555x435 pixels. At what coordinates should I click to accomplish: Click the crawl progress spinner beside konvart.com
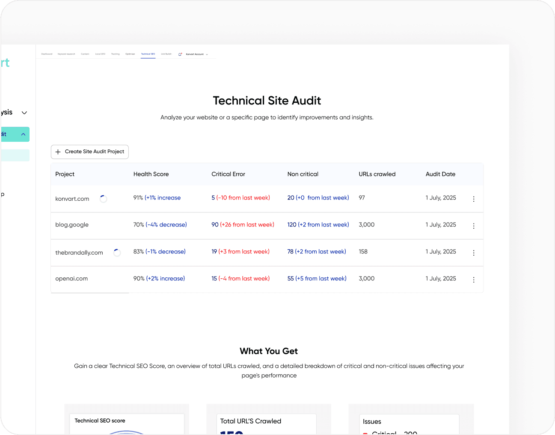(x=103, y=198)
